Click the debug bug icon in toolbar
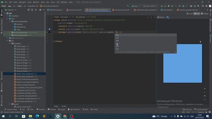 [172, 6]
